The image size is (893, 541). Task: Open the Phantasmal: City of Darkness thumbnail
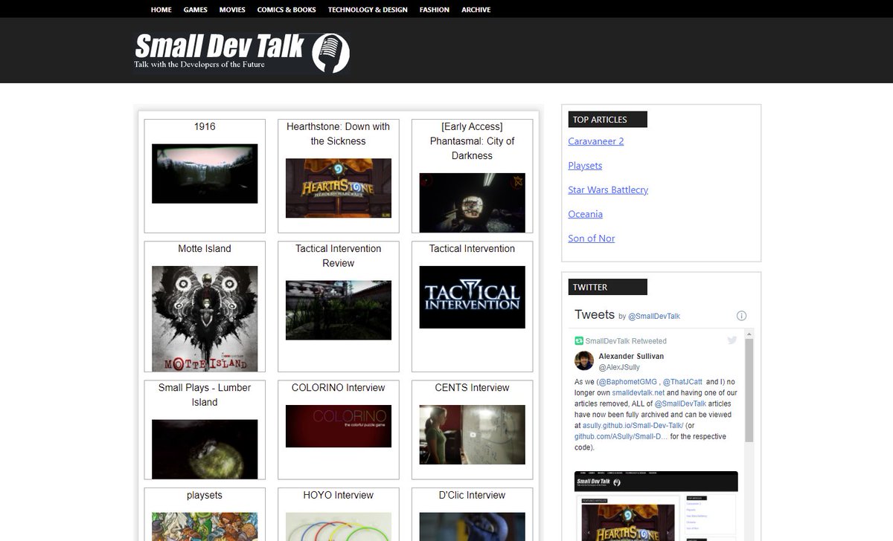click(473, 202)
